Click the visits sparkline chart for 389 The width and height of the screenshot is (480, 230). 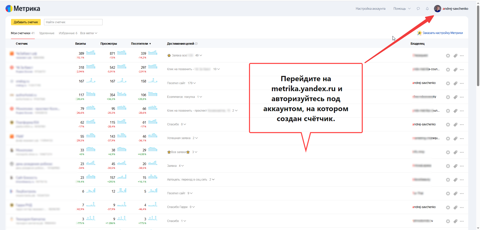[91, 53]
